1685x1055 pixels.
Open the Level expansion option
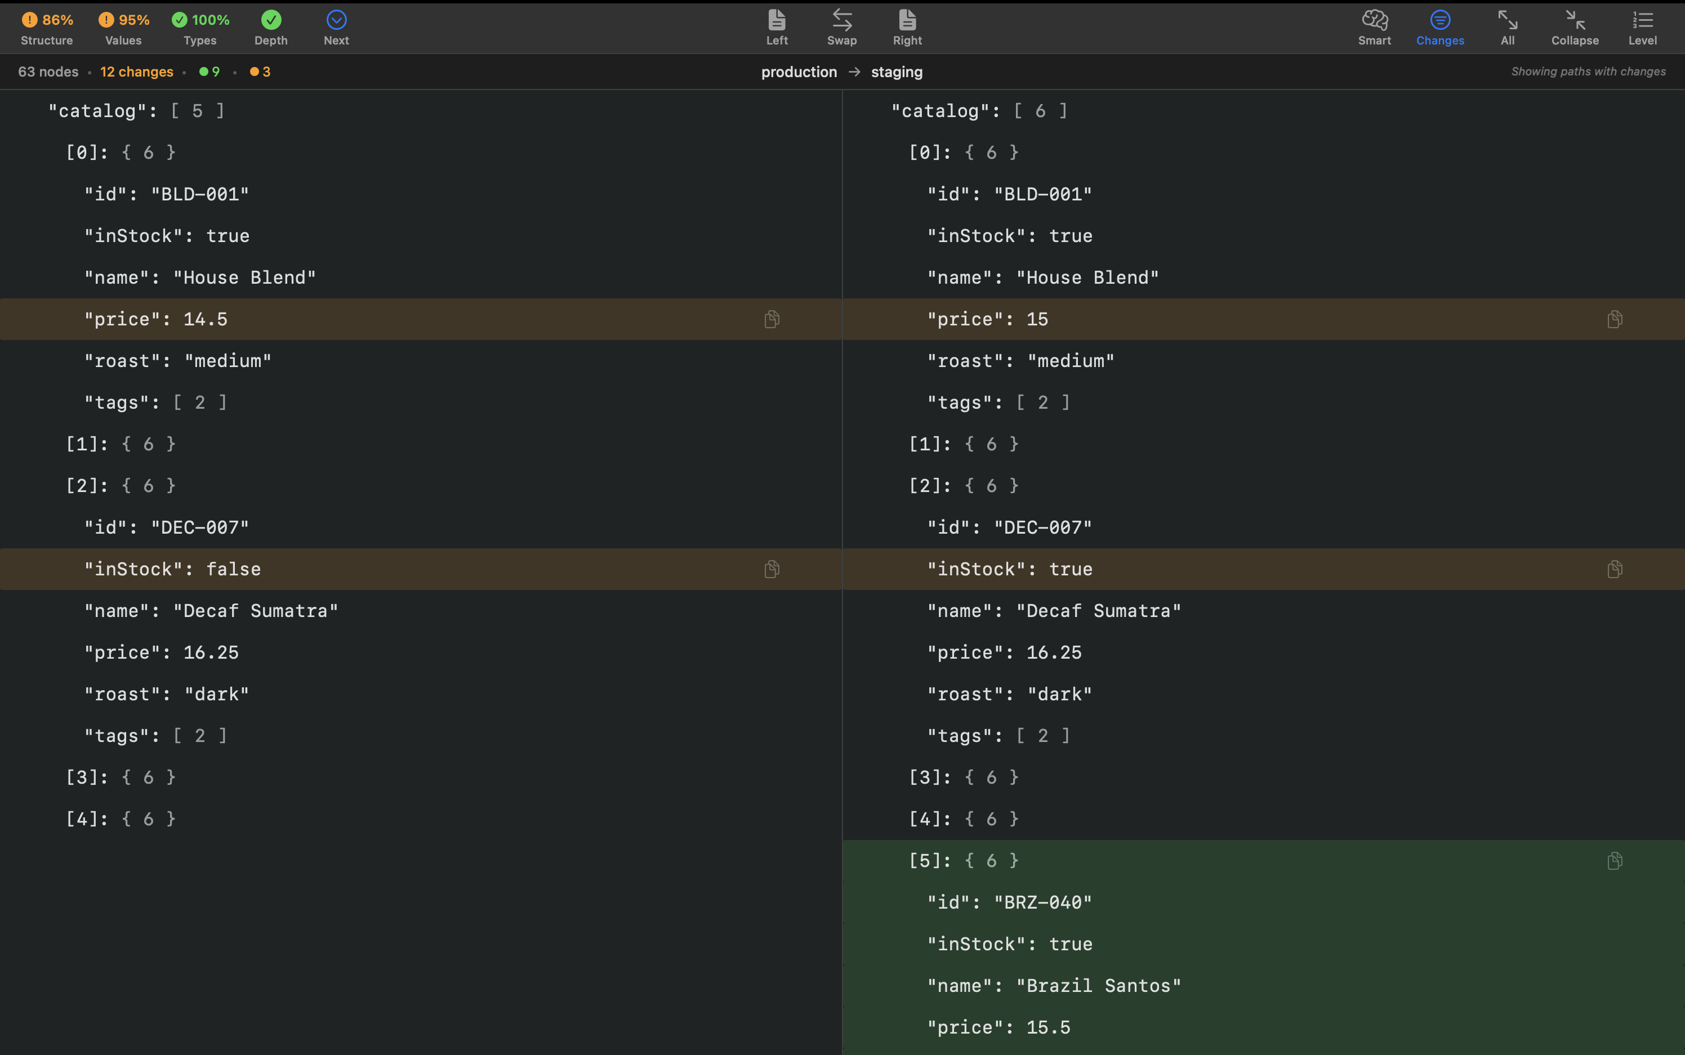click(x=1642, y=29)
